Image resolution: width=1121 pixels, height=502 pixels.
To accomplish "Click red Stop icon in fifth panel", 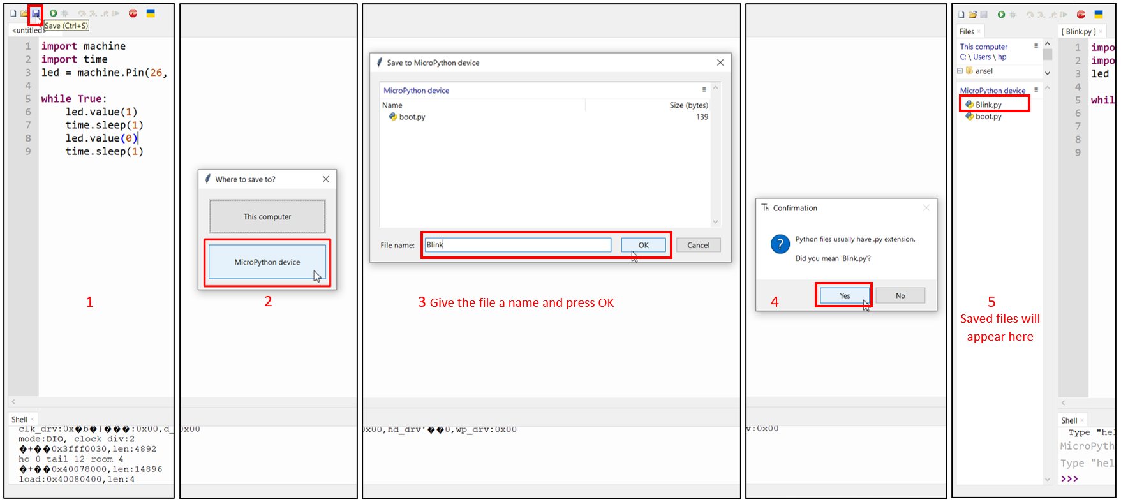I will [x=1081, y=15].
